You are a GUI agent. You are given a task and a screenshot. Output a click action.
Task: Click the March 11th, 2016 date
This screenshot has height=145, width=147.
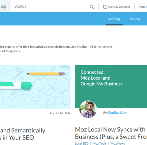(60, 113)
